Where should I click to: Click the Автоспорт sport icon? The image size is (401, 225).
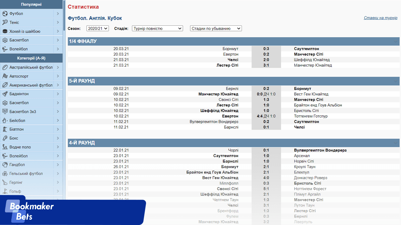point(5,76)
